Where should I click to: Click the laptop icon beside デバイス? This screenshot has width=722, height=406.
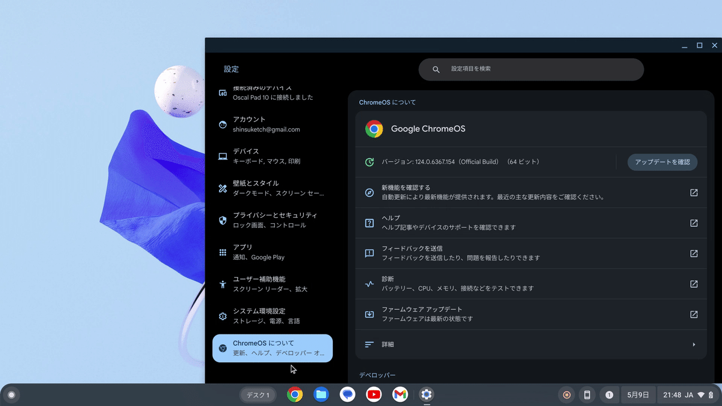tap(223, 156)
